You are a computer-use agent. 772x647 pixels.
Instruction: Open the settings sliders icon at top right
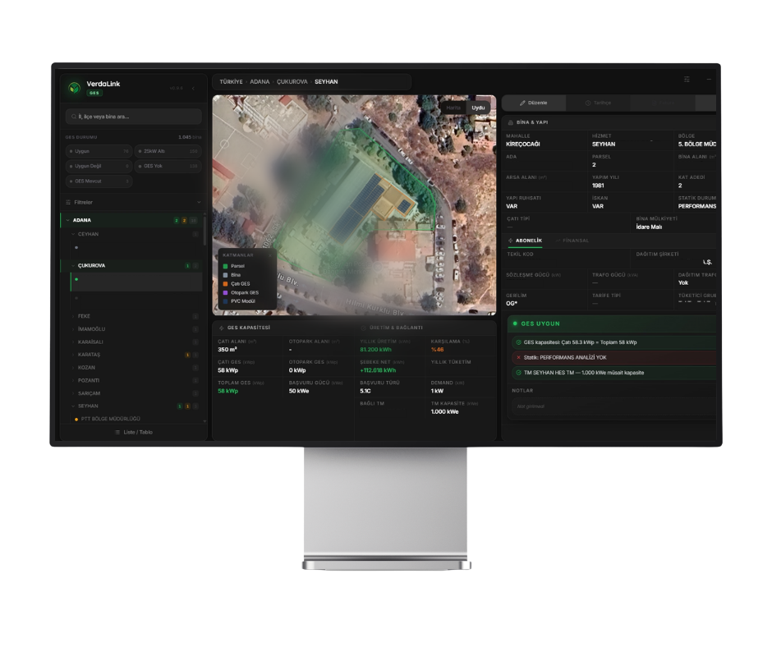[687, 80]
